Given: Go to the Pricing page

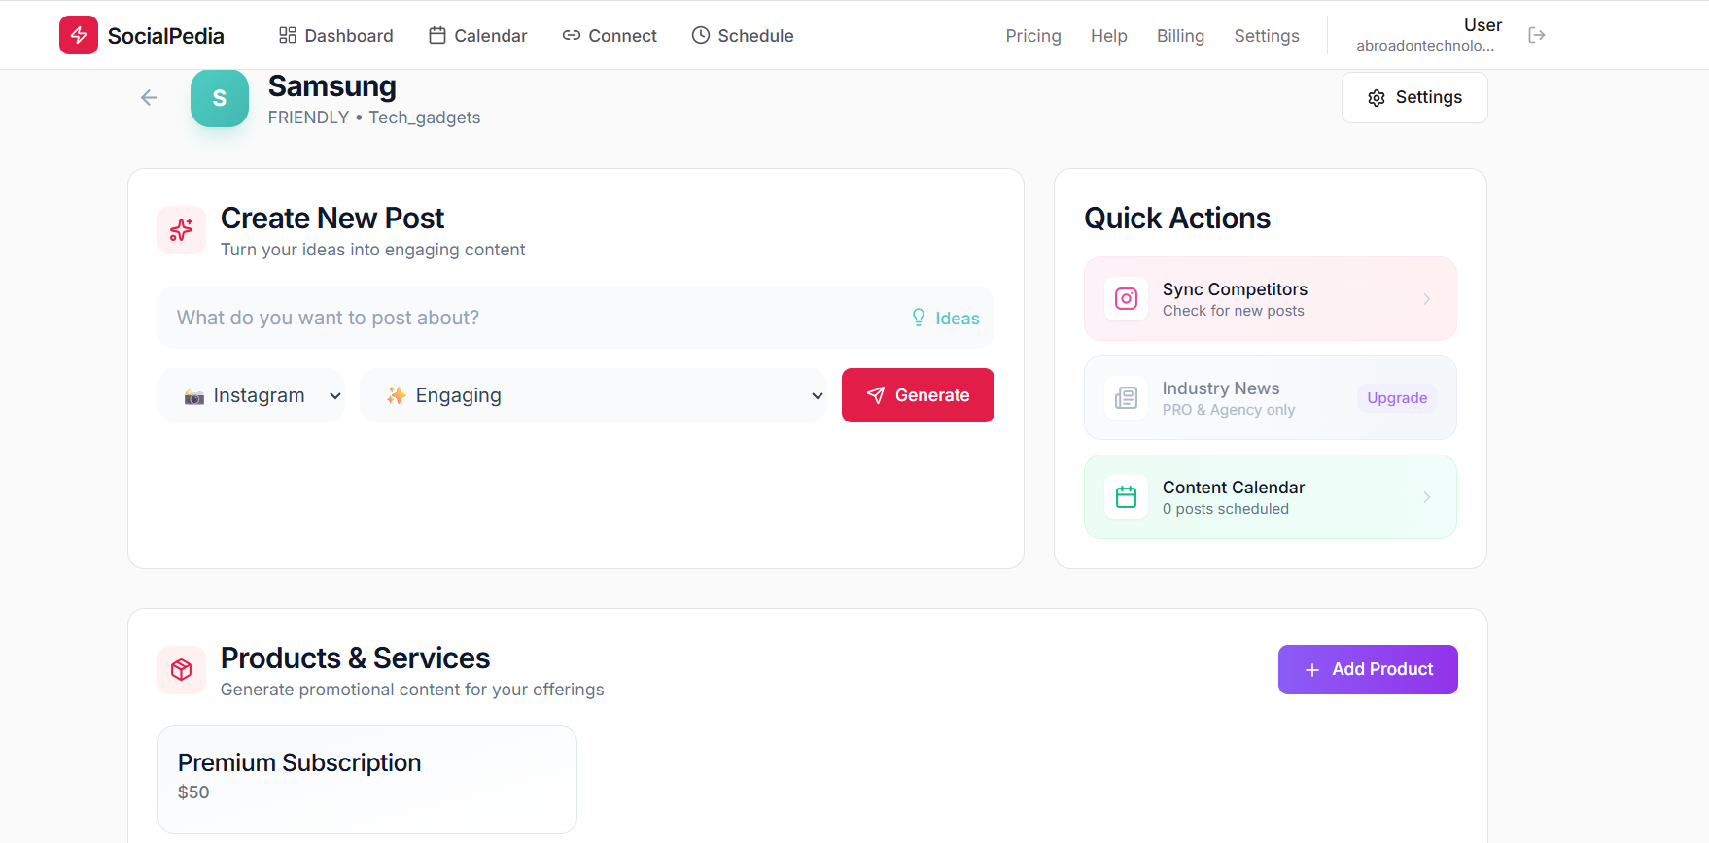Looking at the screenshot, I should tap(1033, 36).
